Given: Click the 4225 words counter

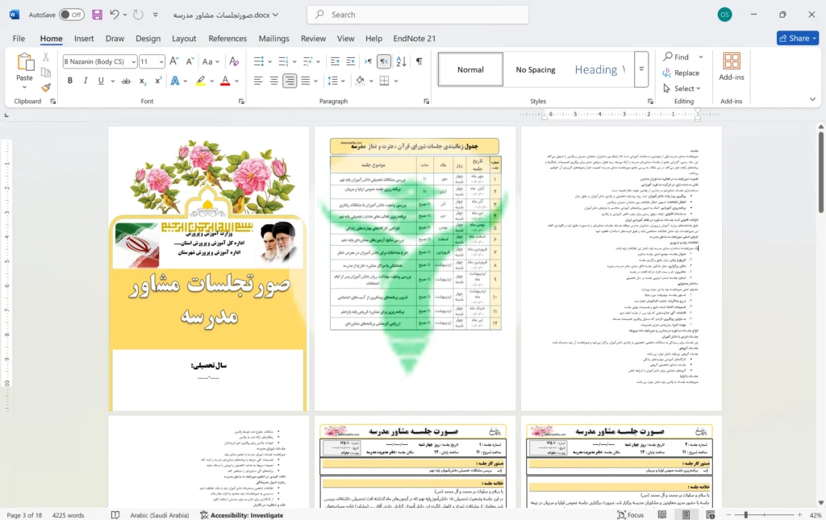Looking at the screenshot, I should coord(68,514).
